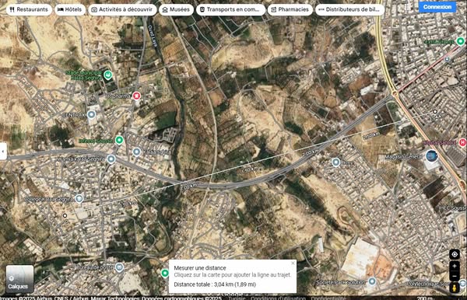Click the Magasin Général photo marker

tap(431, 155)
